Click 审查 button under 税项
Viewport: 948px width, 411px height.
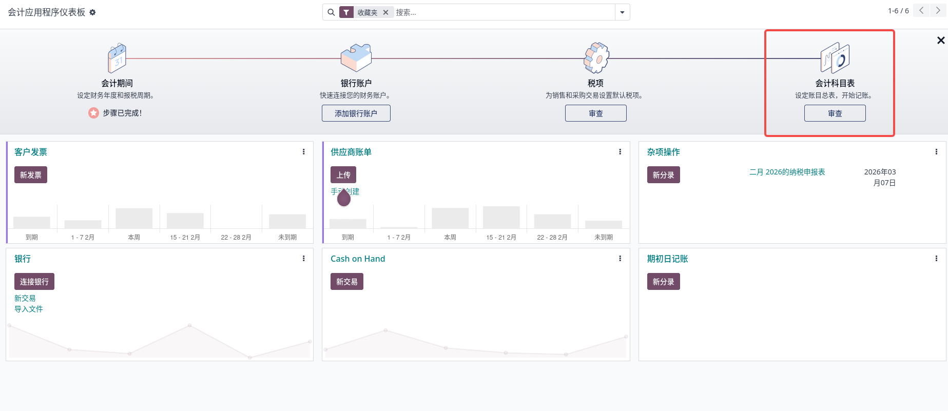(x=596, y=113)
